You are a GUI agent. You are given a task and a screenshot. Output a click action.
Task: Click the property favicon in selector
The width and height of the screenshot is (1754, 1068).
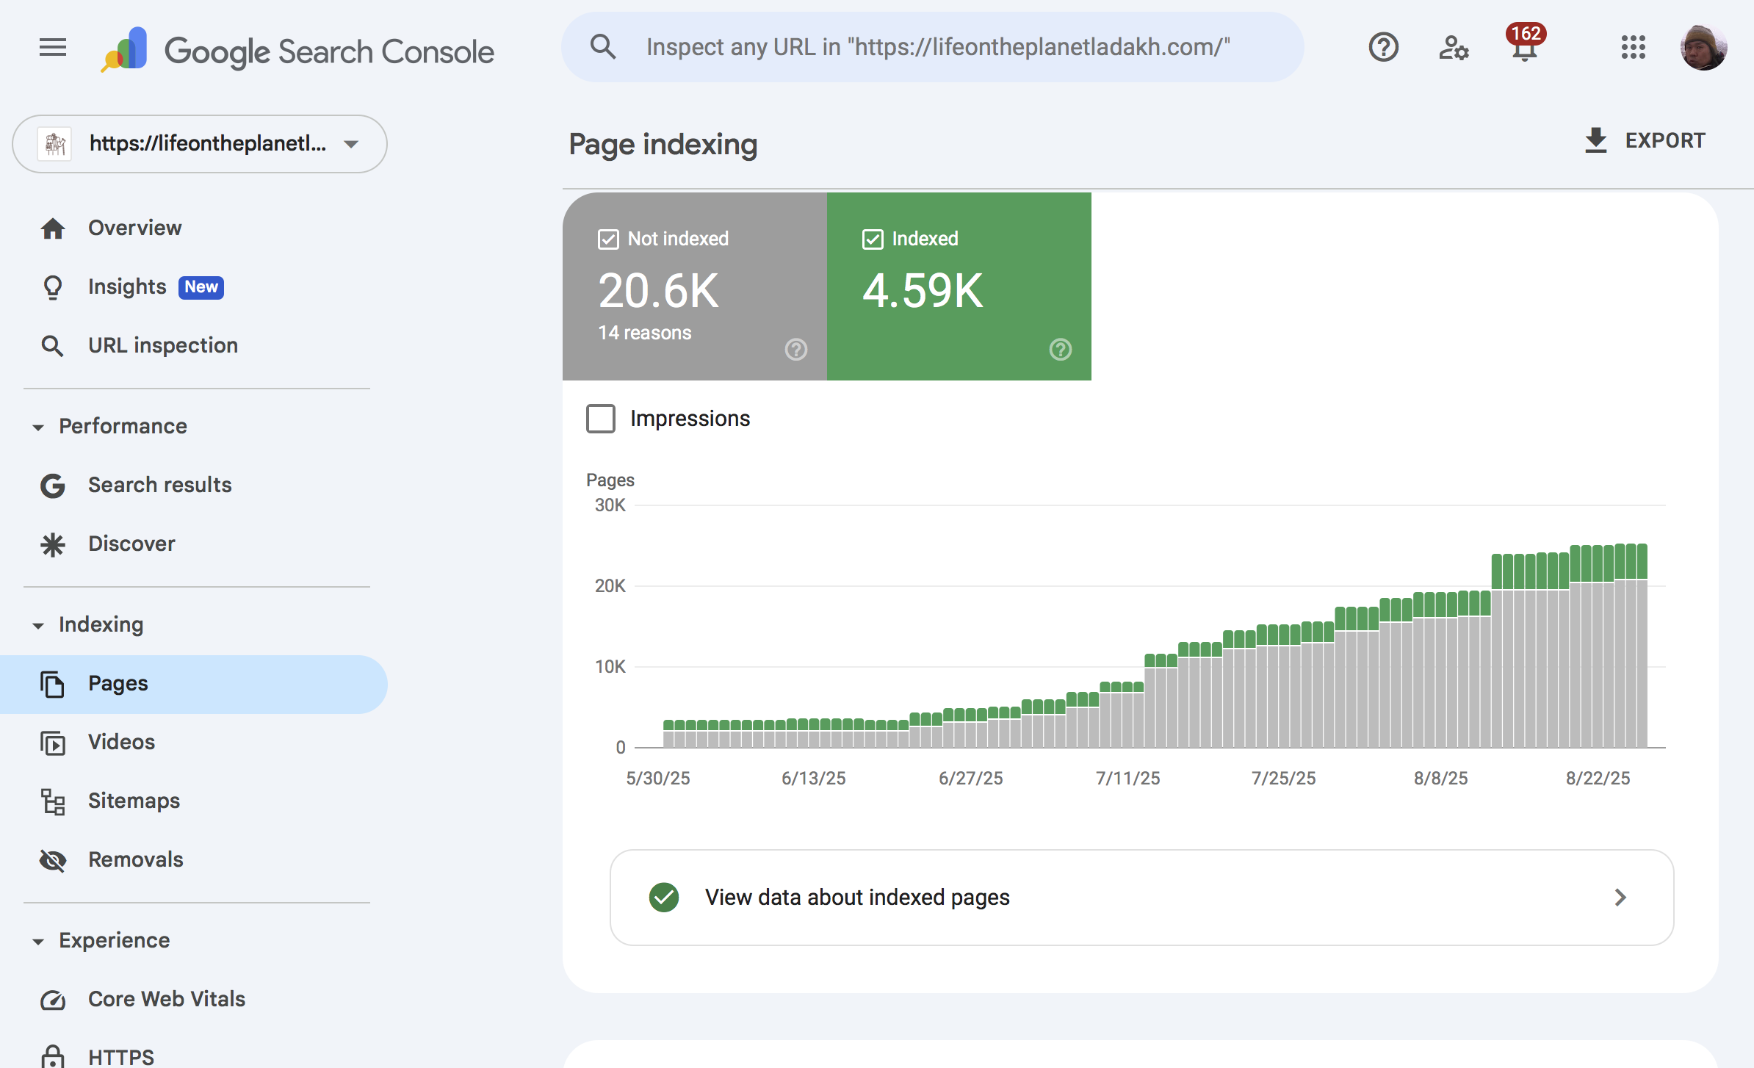tap(55, 143)
